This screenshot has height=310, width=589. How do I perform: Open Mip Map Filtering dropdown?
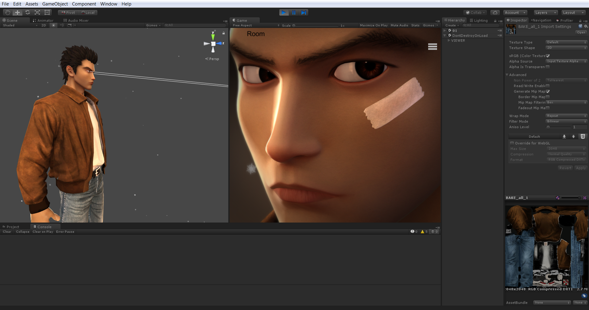pos(566,102)
